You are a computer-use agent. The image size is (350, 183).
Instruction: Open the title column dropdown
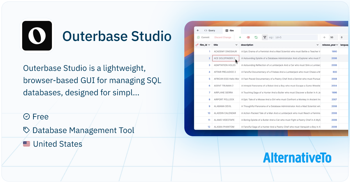tap(236, 45)
